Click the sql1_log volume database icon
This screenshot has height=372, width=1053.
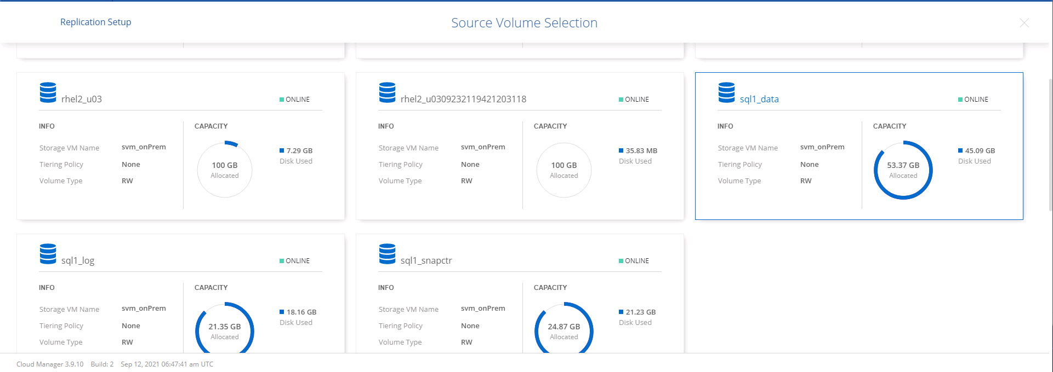(x=48, y=254)
